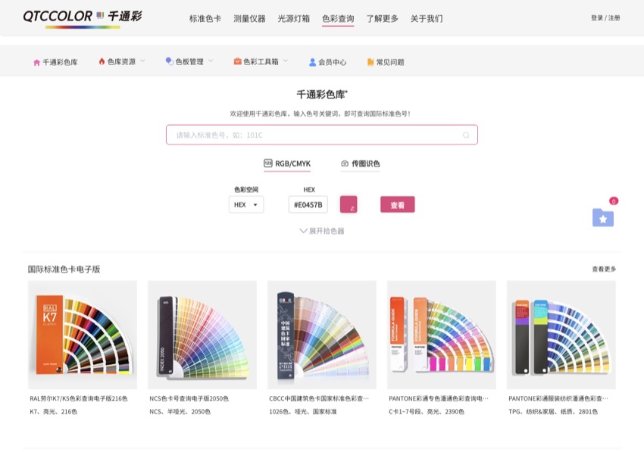
Task: Open 关于我们 in top navigation
Action: point(427,18)
